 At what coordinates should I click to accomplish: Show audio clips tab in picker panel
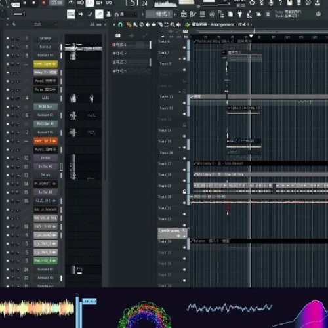click(131, 35)
